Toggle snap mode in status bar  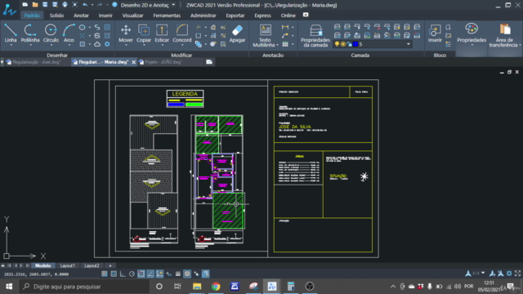coord(105,274)
